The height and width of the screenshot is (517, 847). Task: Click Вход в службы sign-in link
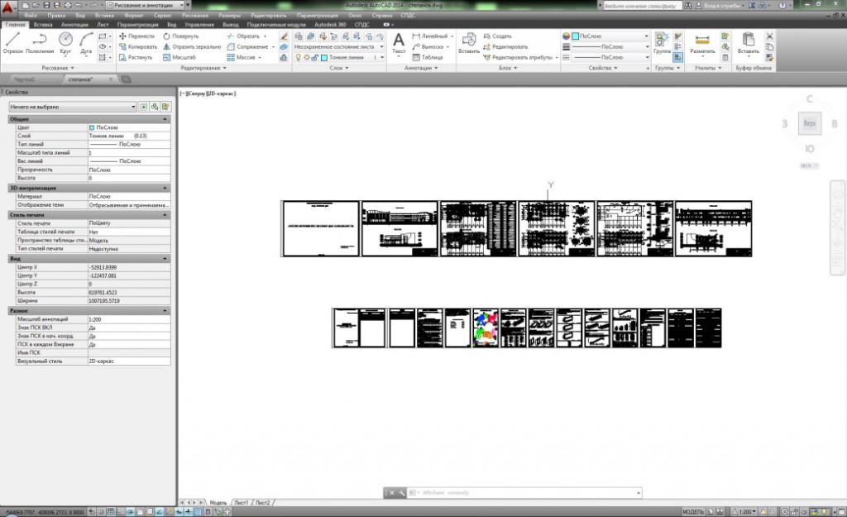(x=719, y=6)
